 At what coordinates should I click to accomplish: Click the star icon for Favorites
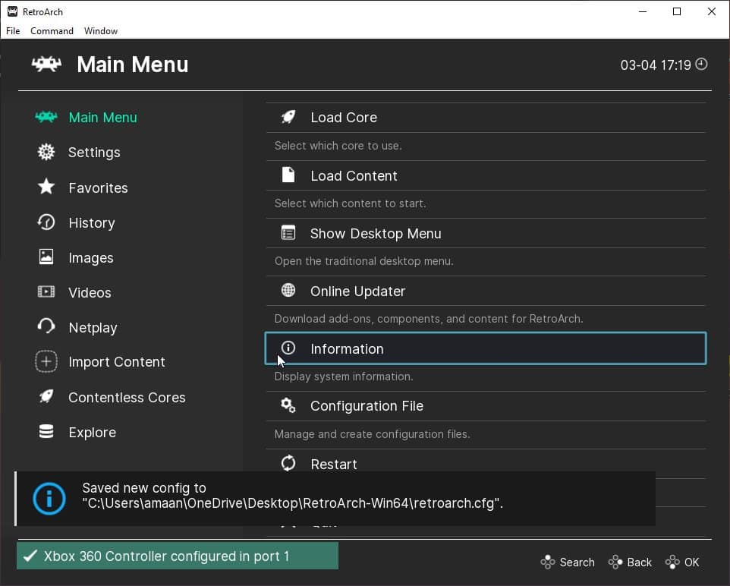(46, 187)
